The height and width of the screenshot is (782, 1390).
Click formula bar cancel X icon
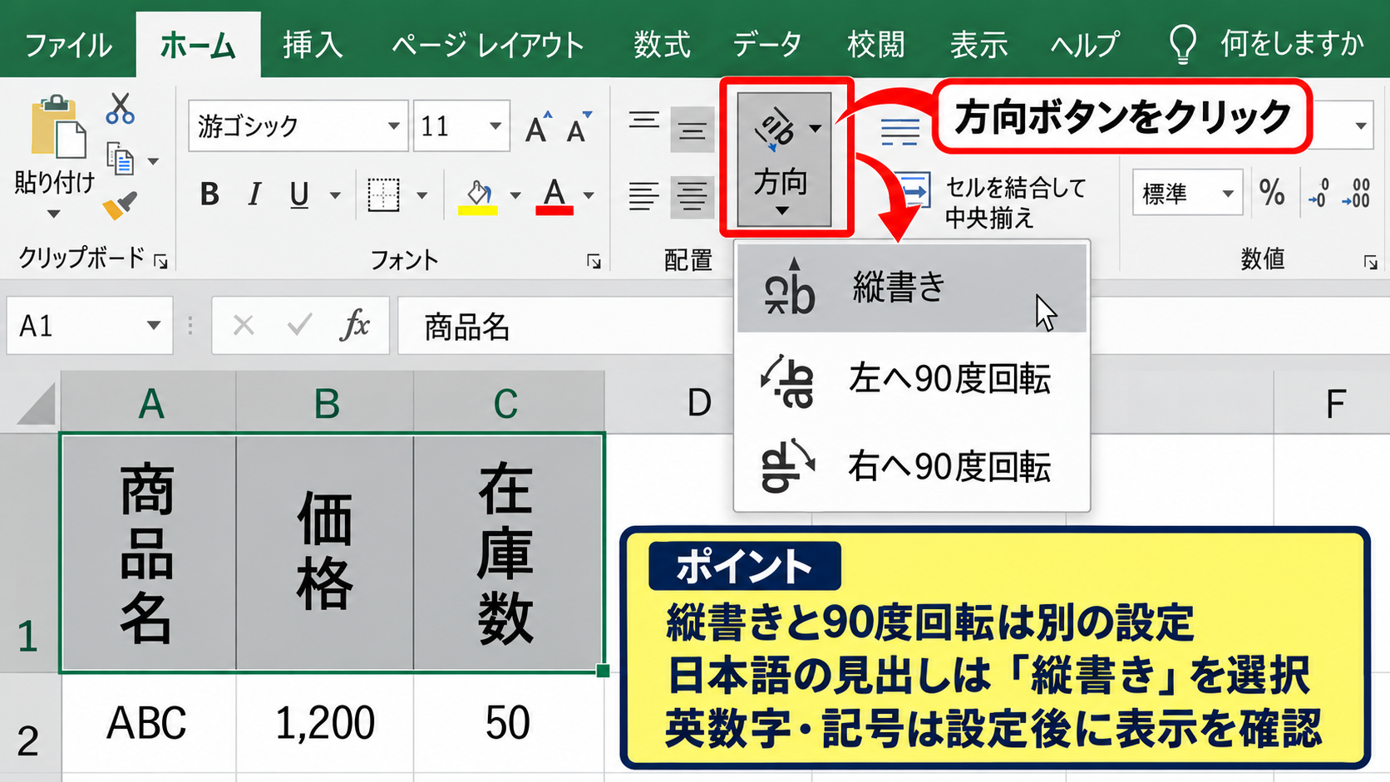point(244,325)
